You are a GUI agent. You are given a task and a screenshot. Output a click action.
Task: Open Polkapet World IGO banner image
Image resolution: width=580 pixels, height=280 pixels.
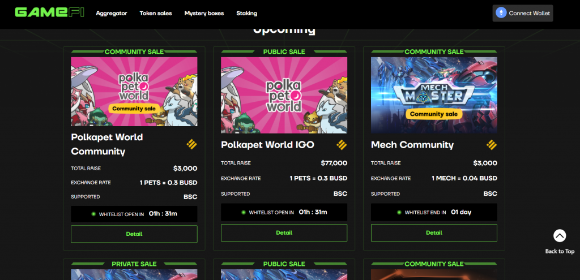284,95
